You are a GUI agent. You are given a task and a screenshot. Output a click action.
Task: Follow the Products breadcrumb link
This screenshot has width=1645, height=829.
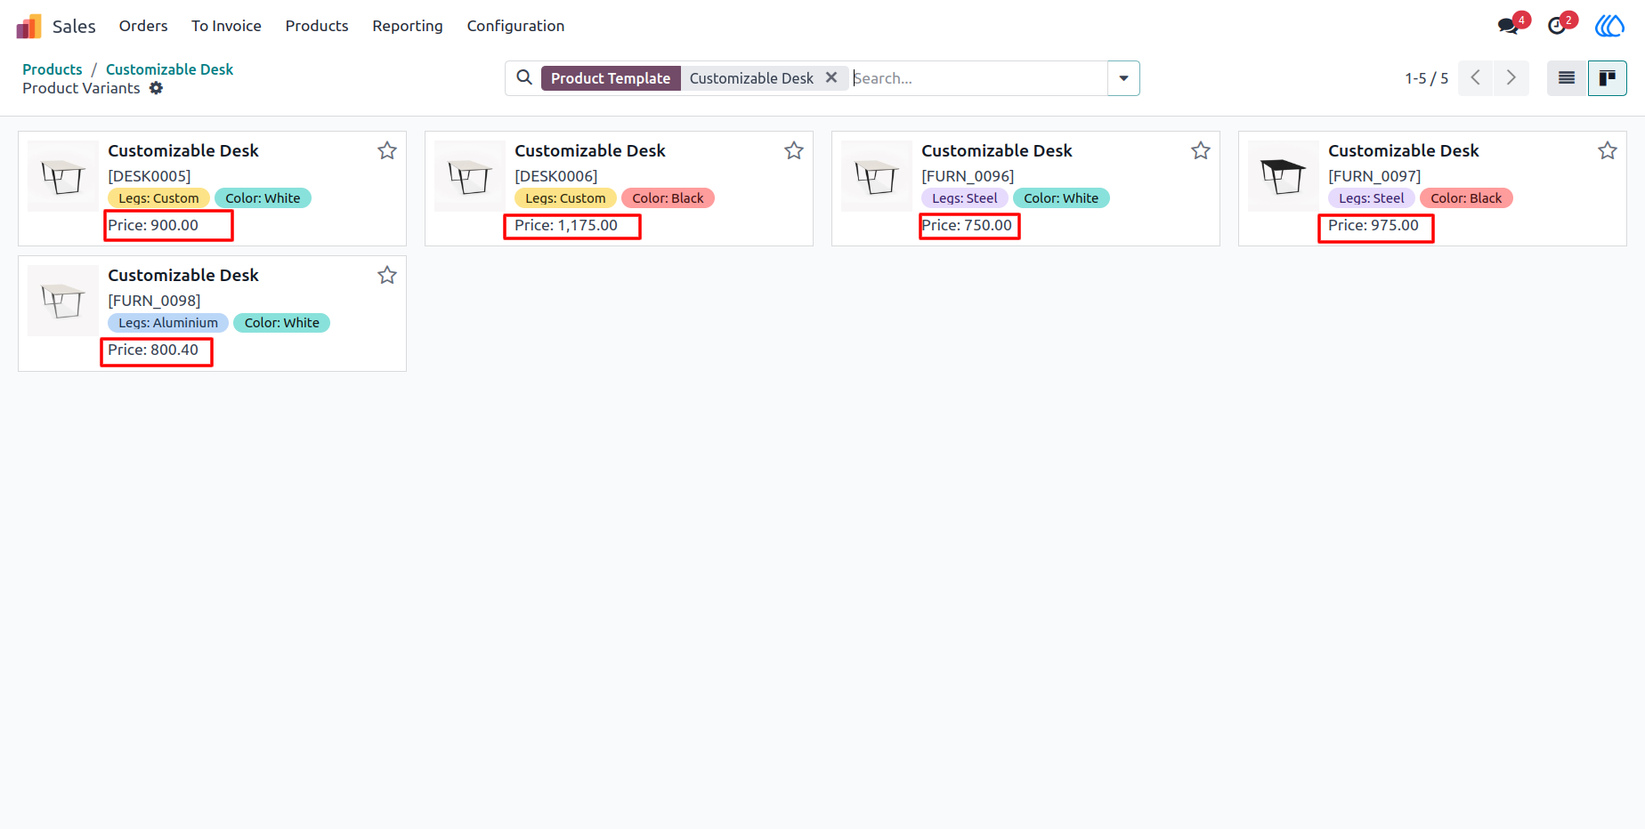(x=52, y=69)
